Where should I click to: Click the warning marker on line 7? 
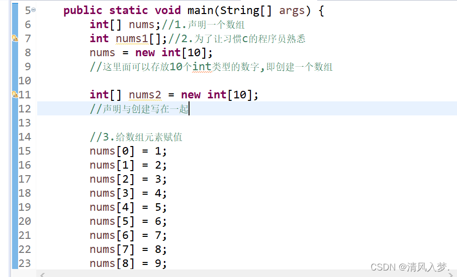(x=15, y=38)
